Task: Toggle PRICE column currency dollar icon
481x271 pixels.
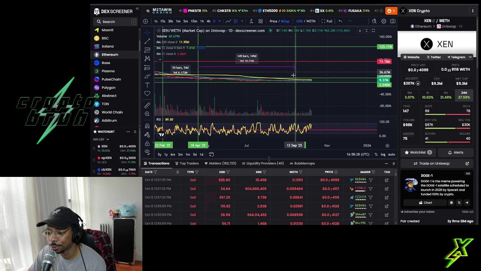Action: pos(336,172)
